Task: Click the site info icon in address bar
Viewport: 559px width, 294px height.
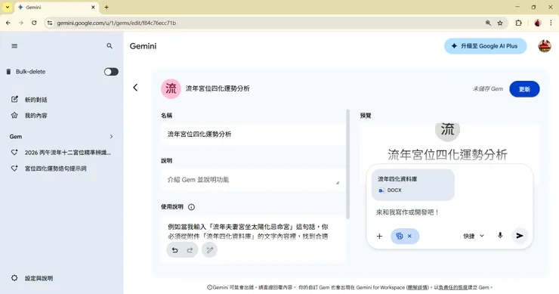Action: pyautogui.click(x=50, y=23)
